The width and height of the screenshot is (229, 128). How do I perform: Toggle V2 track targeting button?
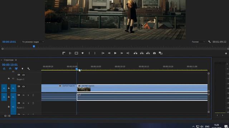click(13, 79)
